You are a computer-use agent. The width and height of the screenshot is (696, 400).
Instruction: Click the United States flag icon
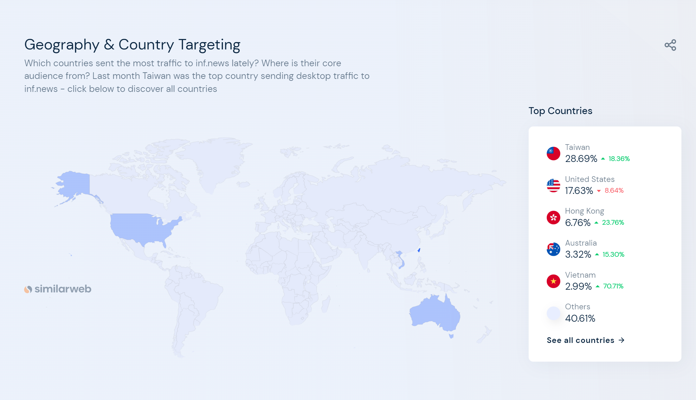553,185
